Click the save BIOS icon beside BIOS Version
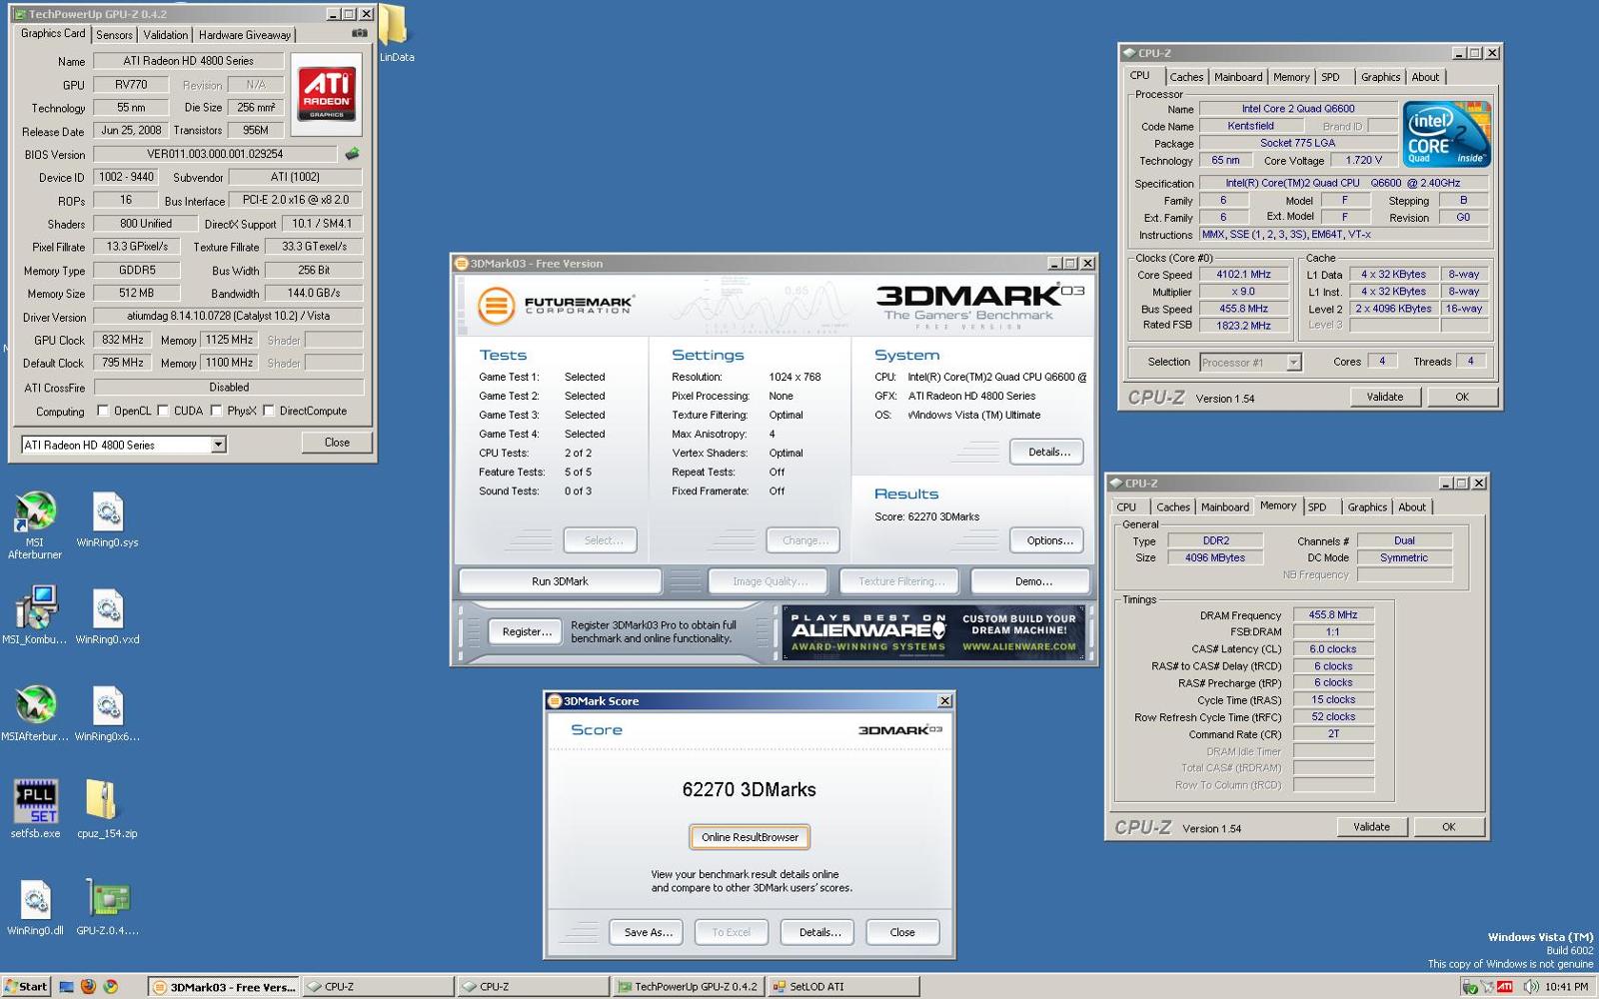 (352, 154)
